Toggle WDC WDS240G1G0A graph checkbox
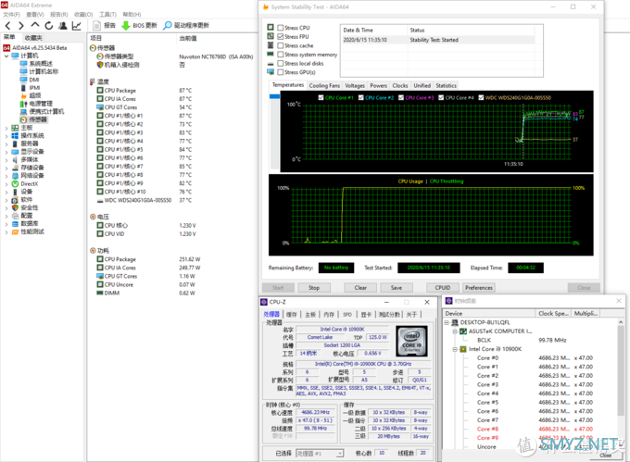The height and width of the screenshot is (462, 630). [x=481, y=97]
